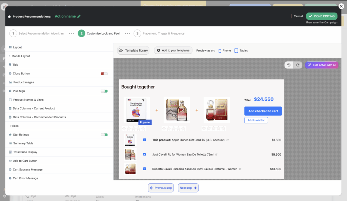347x201 pixels.
Task: Toggle the Close Button switch
Action: tap(104, 74)
